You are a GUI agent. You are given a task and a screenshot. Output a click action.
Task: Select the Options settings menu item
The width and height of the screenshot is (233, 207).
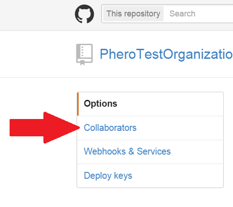pyautogui.click(x=150, y=104)
